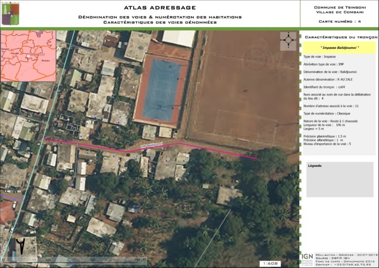
Task: Click the "TSINGONI" label in the inset map
Action: click(x=36, y=55)
